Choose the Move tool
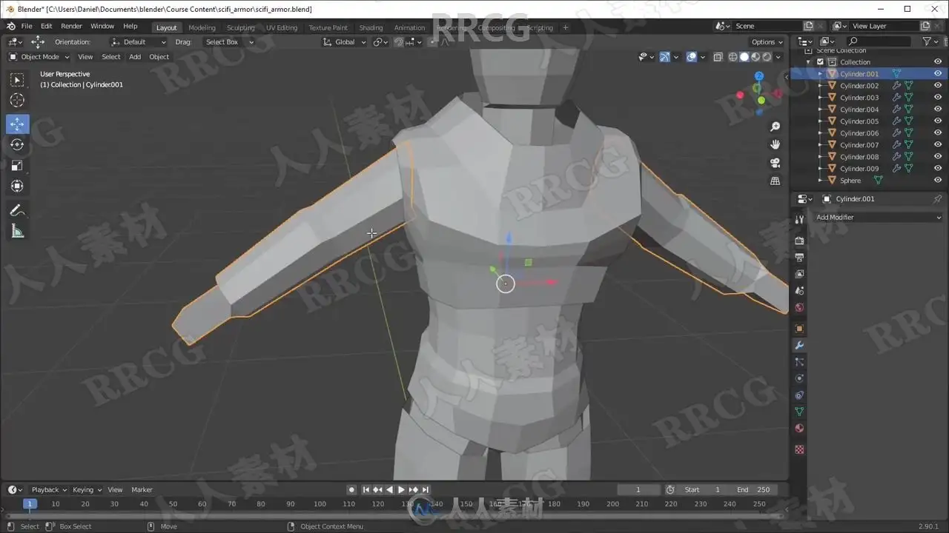Viewport: 949px width, 533px height. click(x=17, y=124)
